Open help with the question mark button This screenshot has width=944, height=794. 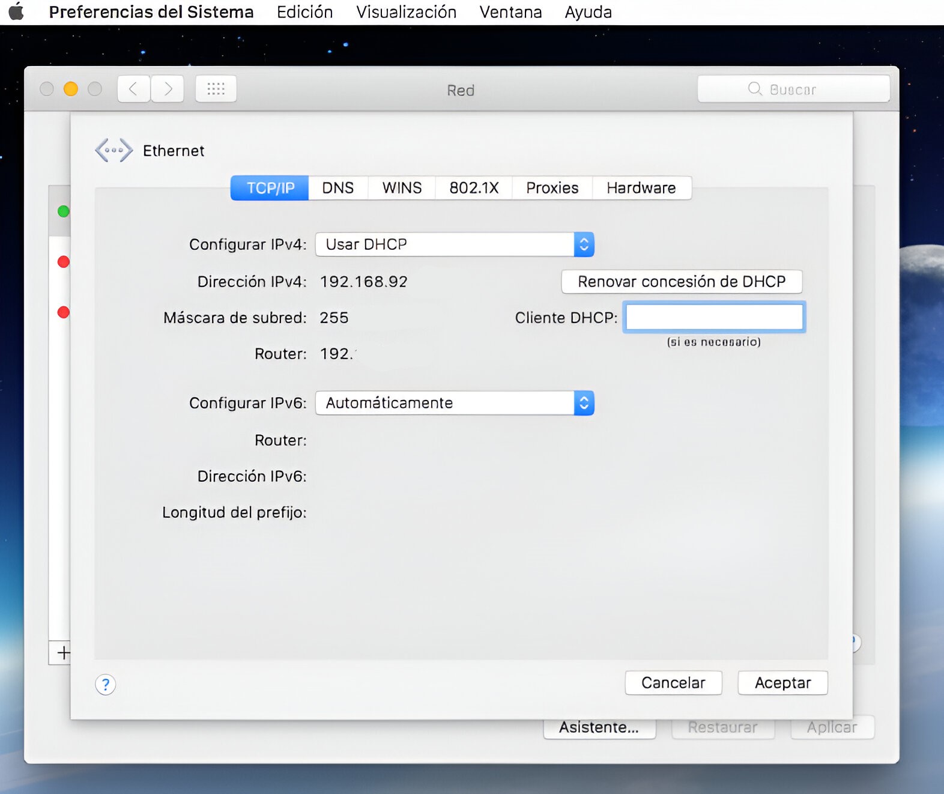coord(105,685)
